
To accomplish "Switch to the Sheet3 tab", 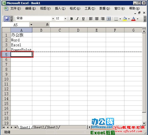I will coord(52,127).
